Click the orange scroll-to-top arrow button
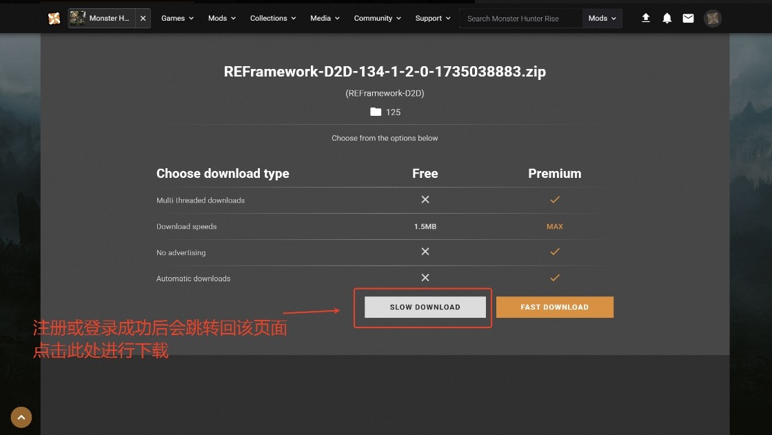The image size is (772, 435). [21, 417]
